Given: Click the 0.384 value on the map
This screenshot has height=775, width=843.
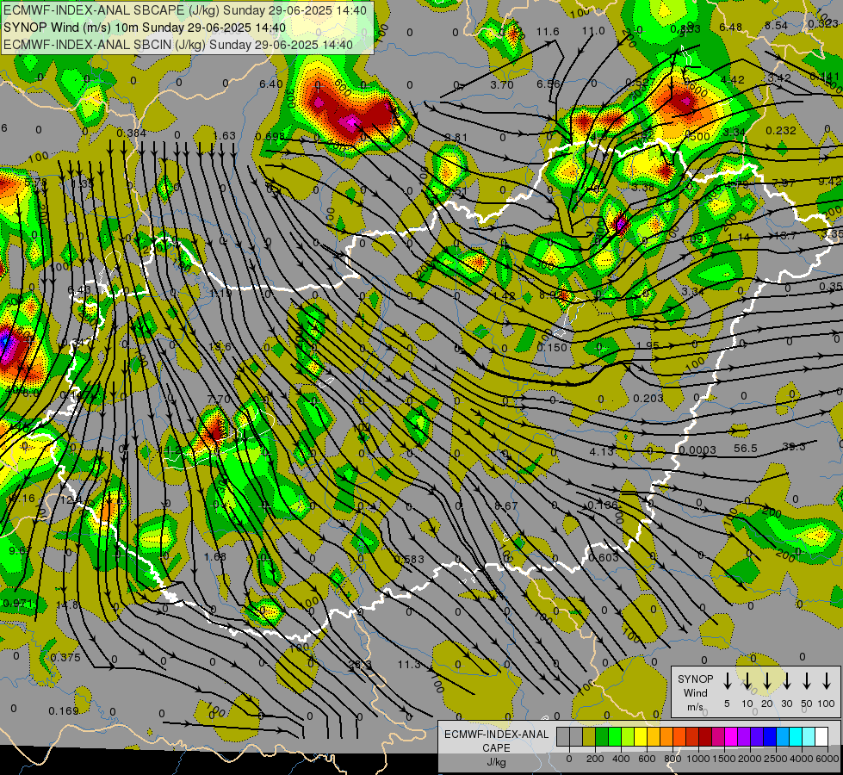Looking at the screenshot, I should point(131,133).
